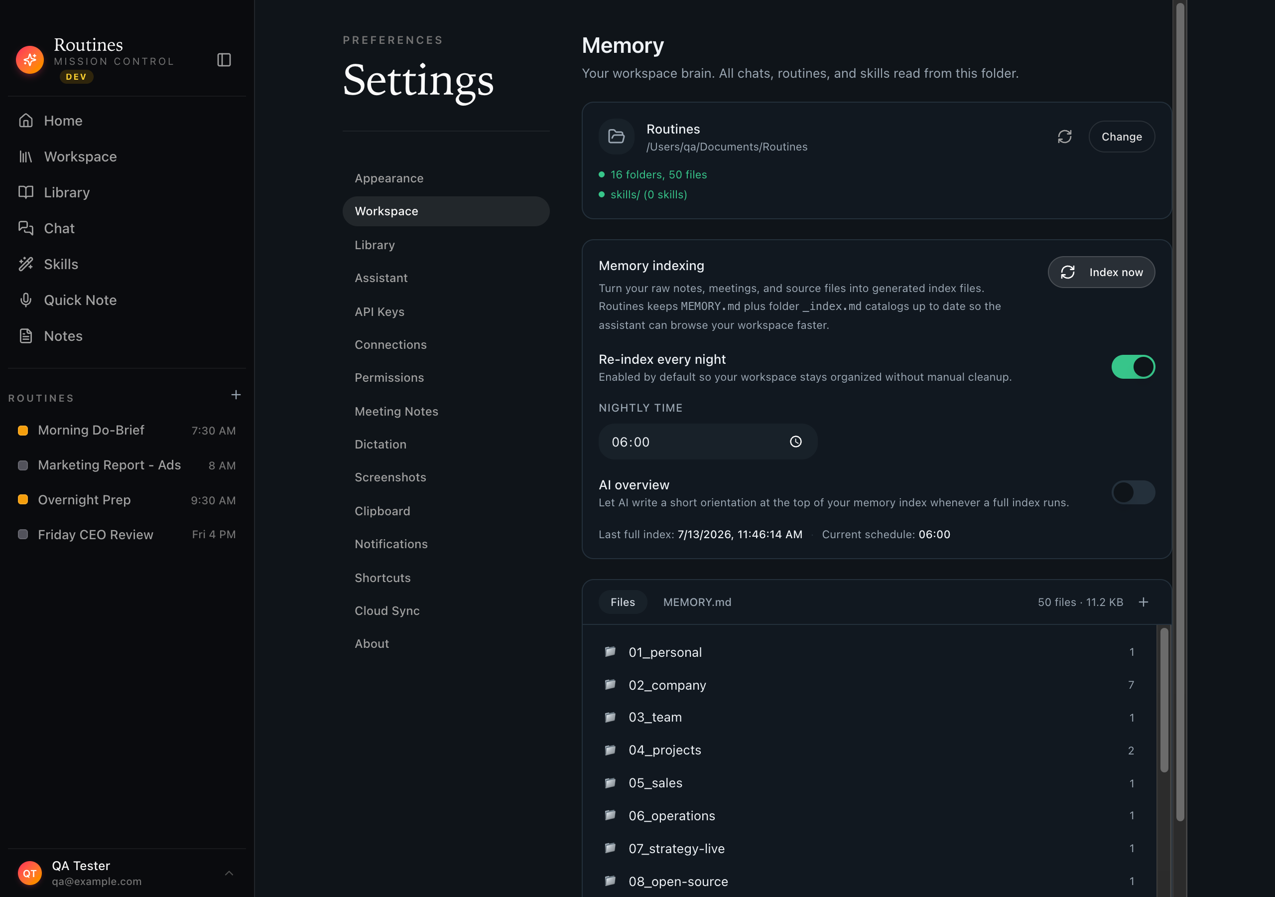
Task: Click the Notes document icon in the sidebar
Action: click(25, 336)
